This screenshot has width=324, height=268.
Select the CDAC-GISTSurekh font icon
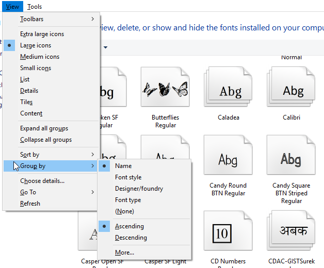pyautogui.click(x=291, y=230)
